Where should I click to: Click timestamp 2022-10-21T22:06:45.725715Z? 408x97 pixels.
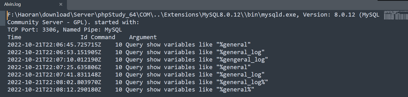click(x=54, y=45)
